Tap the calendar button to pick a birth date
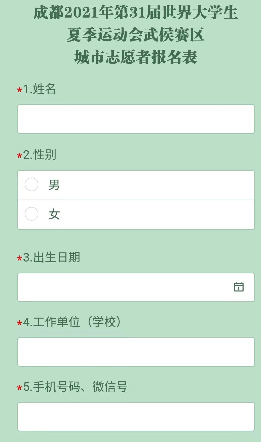The width and height of the screenshot is (261, 442). click(x=238, y=287)
